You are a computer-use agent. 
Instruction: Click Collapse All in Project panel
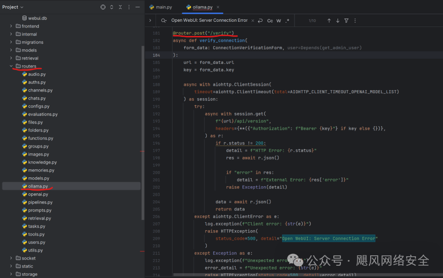point(121,7)
